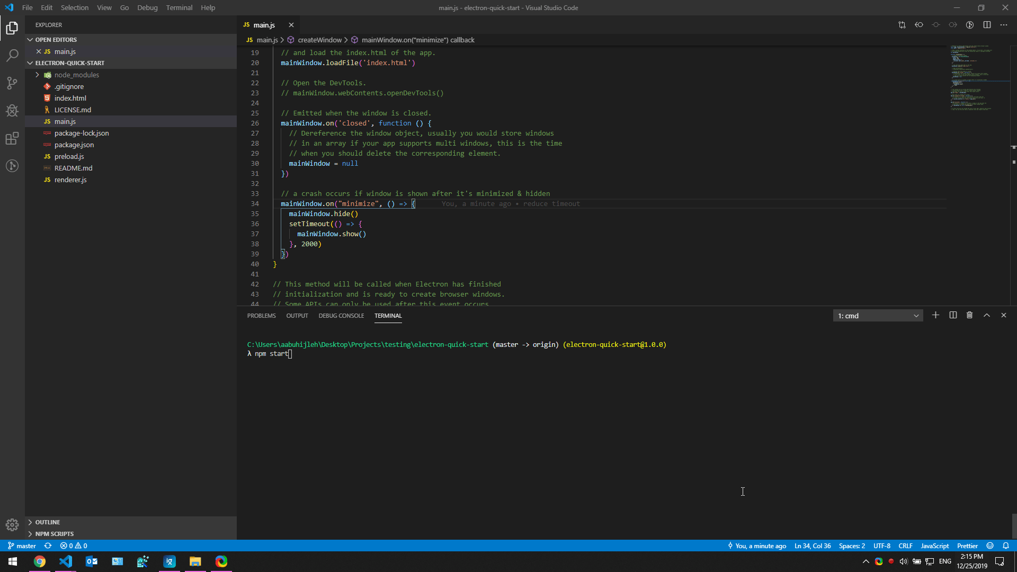Open the Extensions view
This screenshot has height=572, width=1017.
point(12,138)
